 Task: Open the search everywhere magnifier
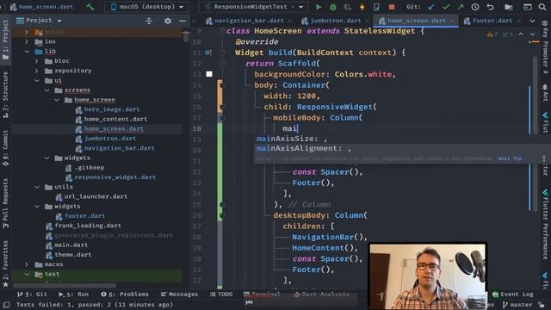click(x=542, y=7)
